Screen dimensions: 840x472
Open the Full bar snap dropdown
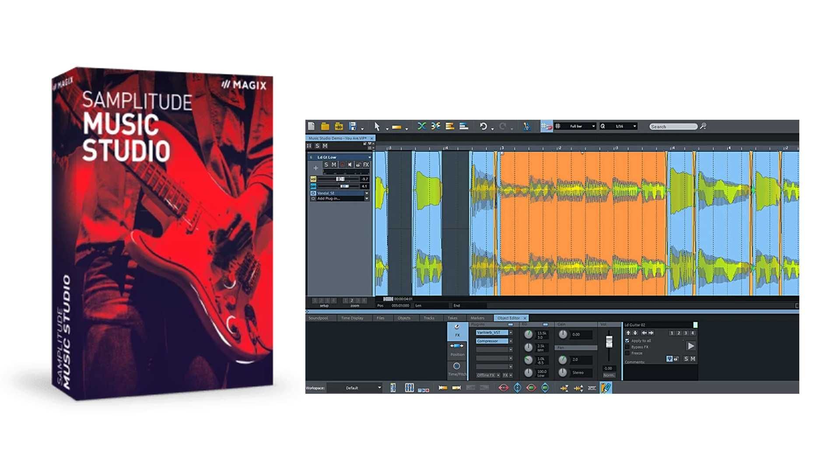point(594,126)
